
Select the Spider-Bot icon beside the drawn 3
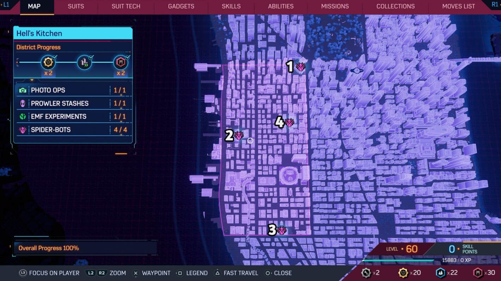(x=282, y=230)
